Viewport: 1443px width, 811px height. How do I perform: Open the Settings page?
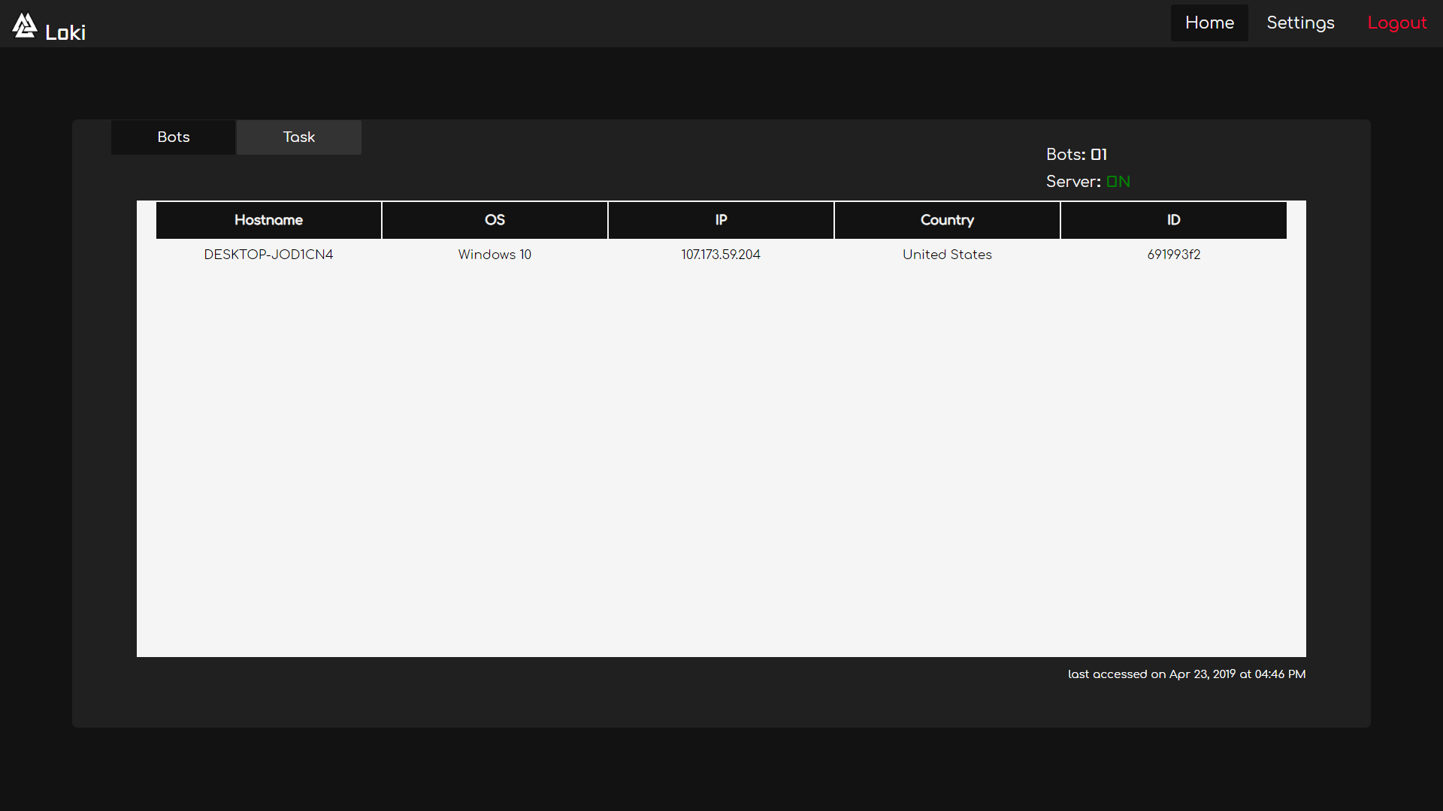(x=1300, y=23)
